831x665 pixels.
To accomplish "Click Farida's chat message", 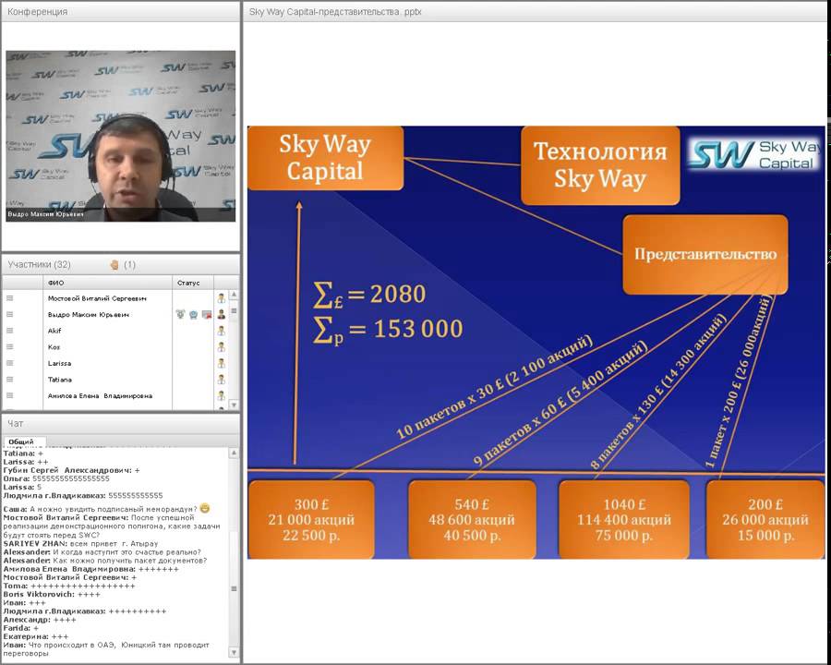I will tap(20, 628).
